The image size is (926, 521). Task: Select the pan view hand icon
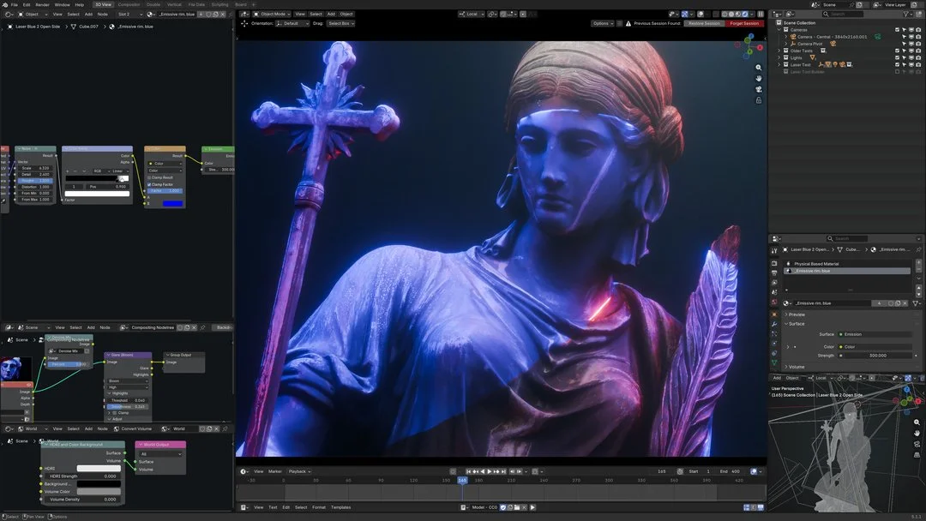click(x=758, y=79)
